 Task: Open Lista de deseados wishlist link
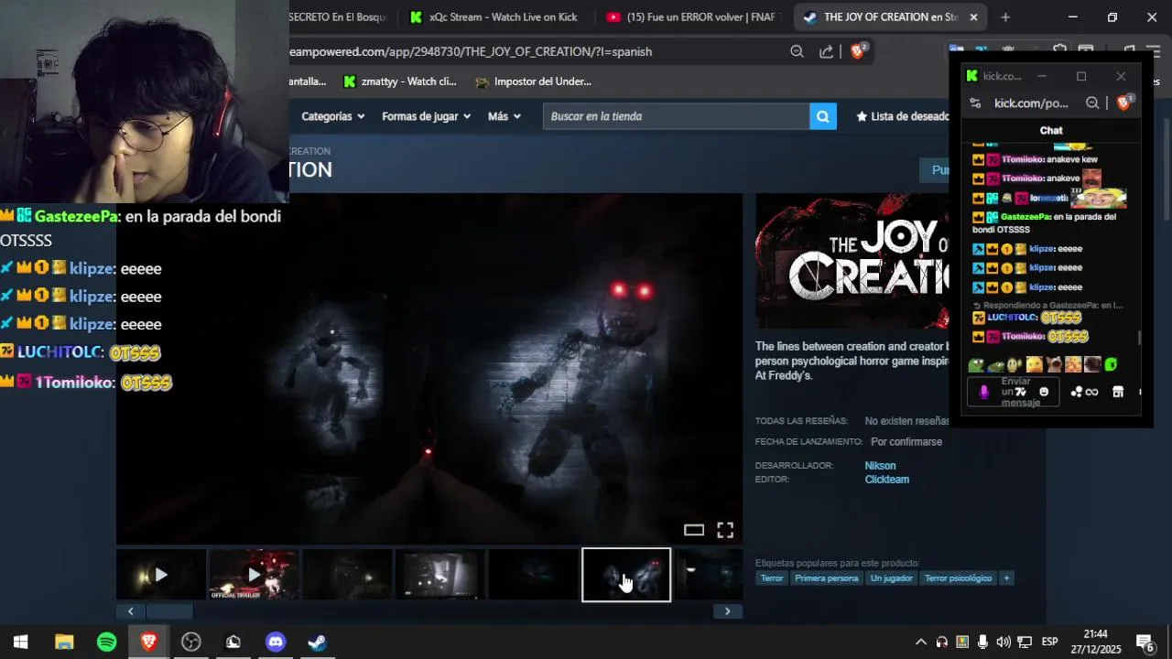pos(903,116)
